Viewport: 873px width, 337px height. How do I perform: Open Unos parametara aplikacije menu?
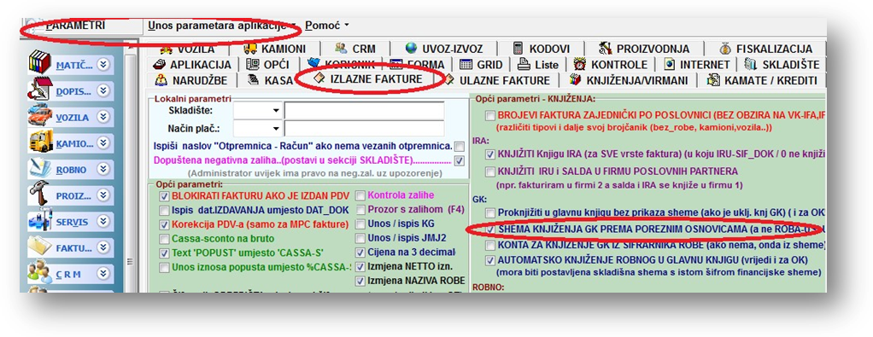(221, 26)
